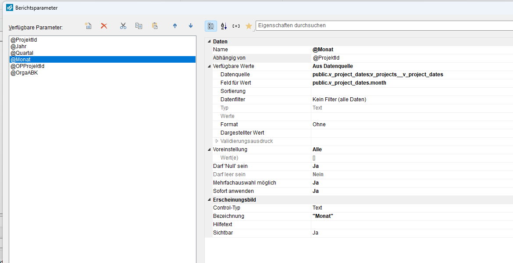Click the expand all [+] icon

236,26
